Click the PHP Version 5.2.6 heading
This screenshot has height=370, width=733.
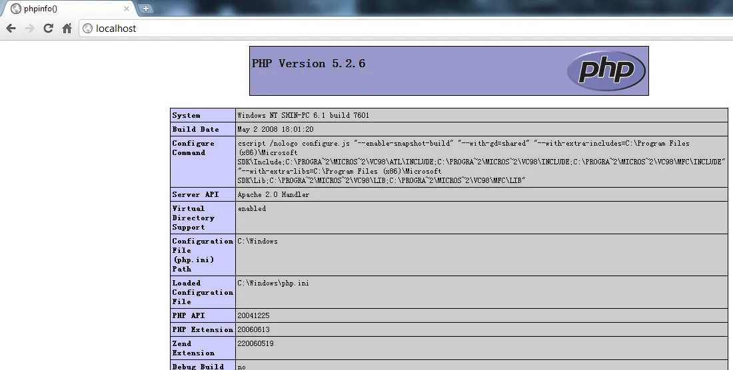[309, 63]
